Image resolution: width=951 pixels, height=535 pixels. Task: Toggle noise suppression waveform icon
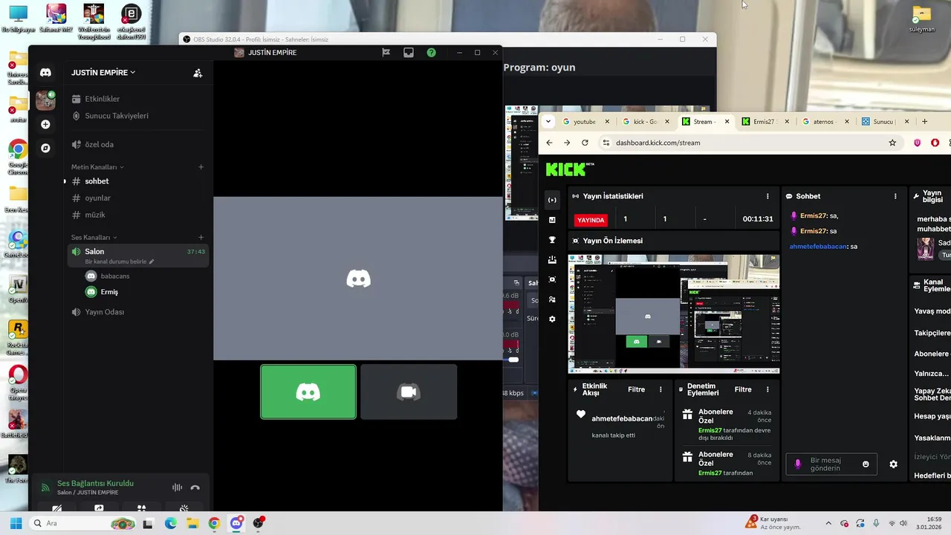coord(177,487)
